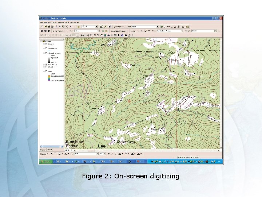The image size is (262, 197).
Task: Click the map view vertical scrollbar
Action: pyautogui.click(x=221, y=93)
